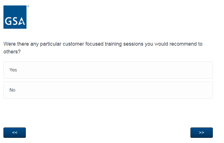Select the Yes answer option
This screenshot has height=143, width=224.
[108, 70]
